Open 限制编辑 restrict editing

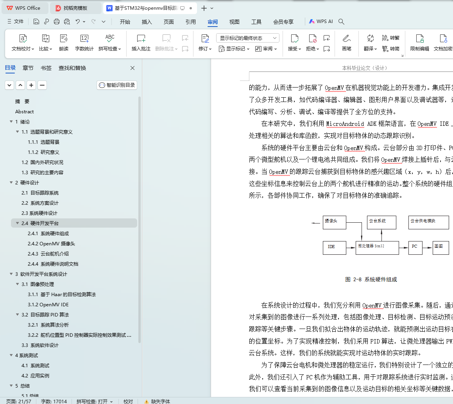tap(419, 43)
